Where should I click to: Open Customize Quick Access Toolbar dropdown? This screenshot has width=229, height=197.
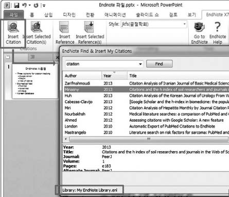pos(44,6)
